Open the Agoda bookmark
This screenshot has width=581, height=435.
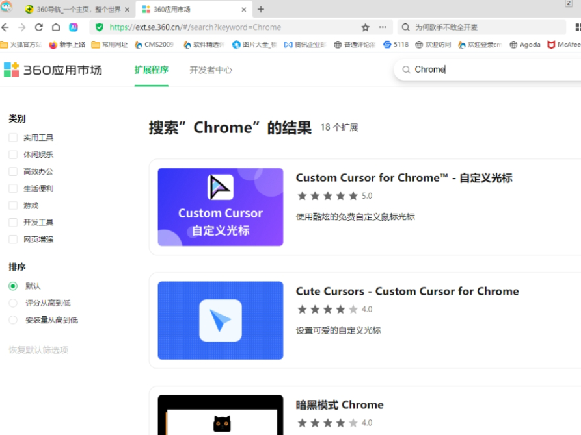tap(525, 45)
